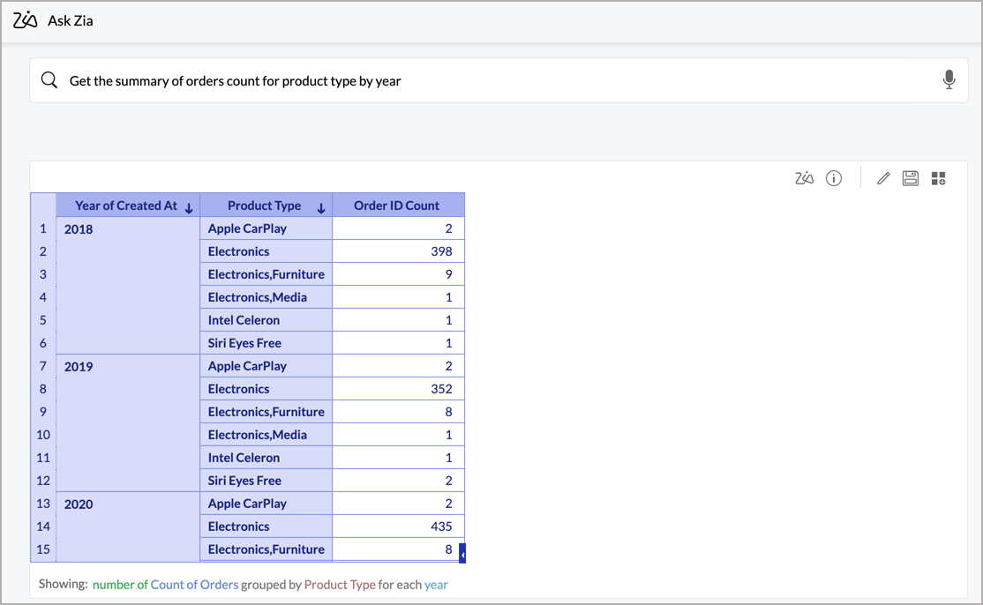Screen dimensions: 983x605
Task: Expand the side panel blue arrow handle
Action: point(461,553)
